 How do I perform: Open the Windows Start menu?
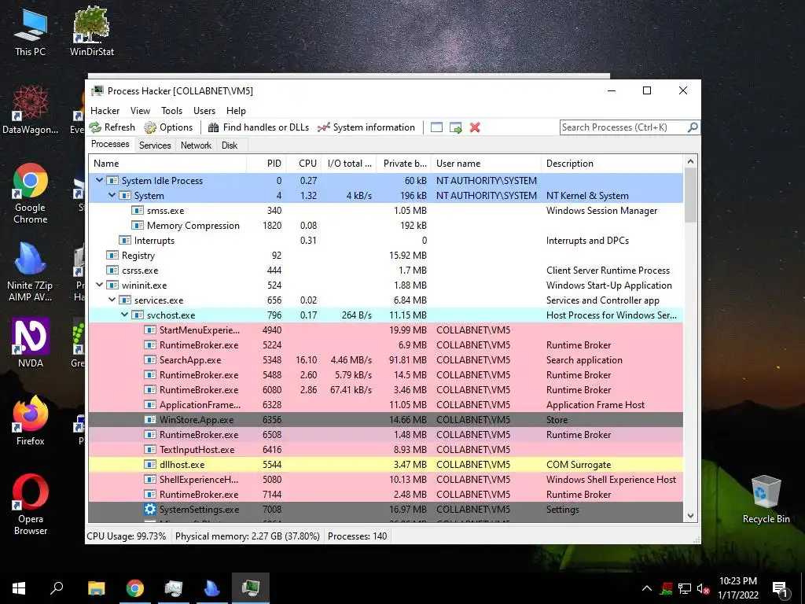19,588
